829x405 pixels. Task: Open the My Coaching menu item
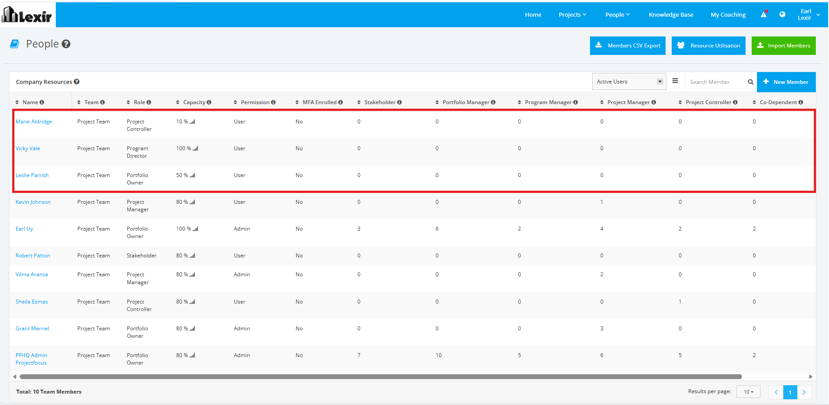point(728,14)
